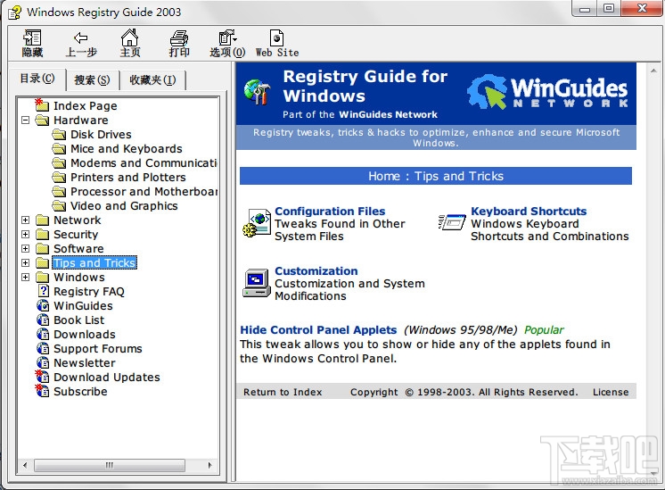The width and height of the screenshot is (665, 490).
Task: Select Video and Graphics in the tree
Action: click(124, 206)
